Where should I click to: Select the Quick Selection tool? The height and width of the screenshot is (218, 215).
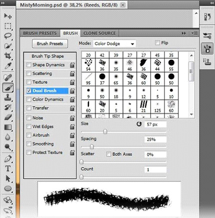pyautogui.click(x=7, y=45)
